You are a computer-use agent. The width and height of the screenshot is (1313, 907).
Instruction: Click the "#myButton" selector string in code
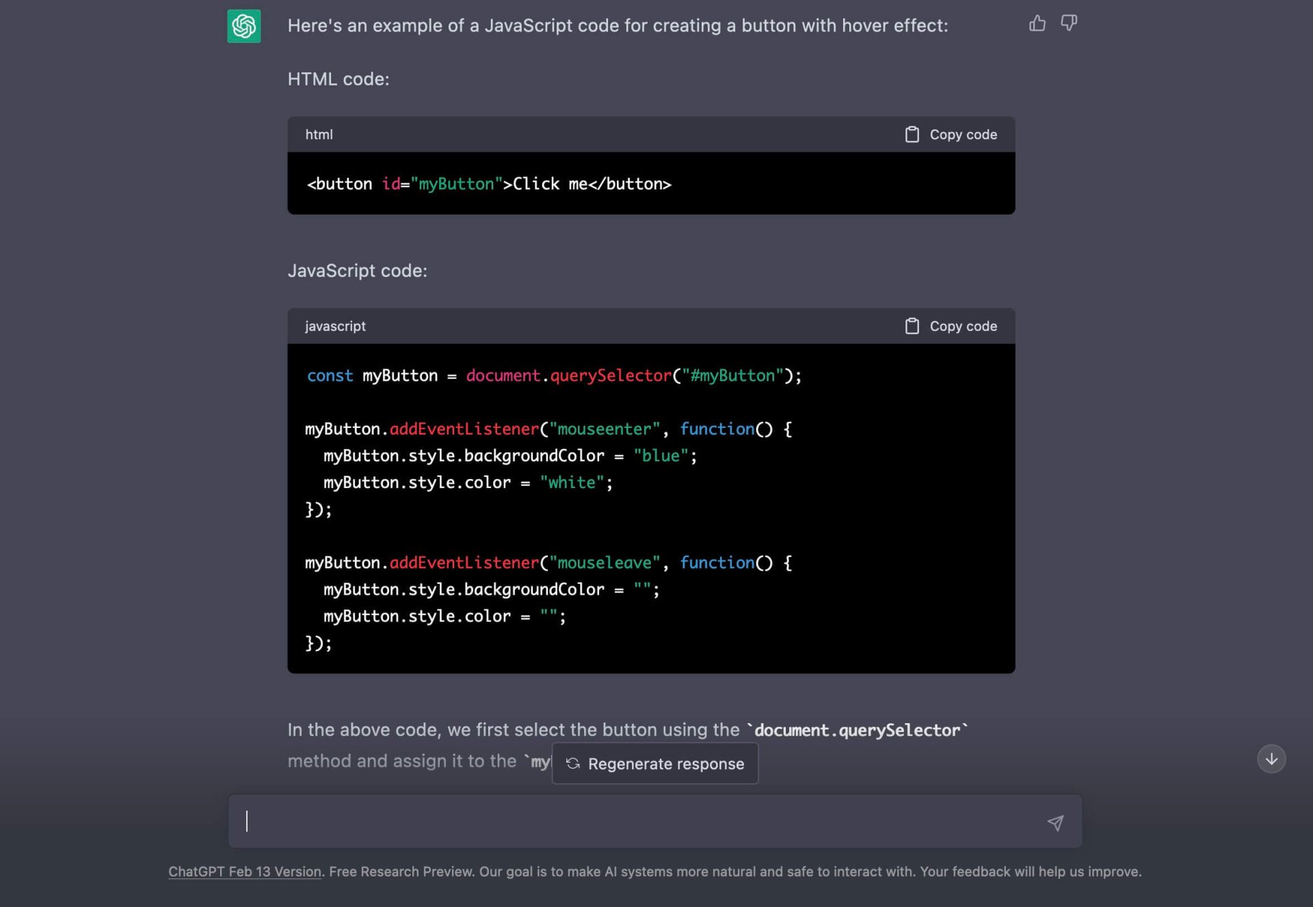732,376
